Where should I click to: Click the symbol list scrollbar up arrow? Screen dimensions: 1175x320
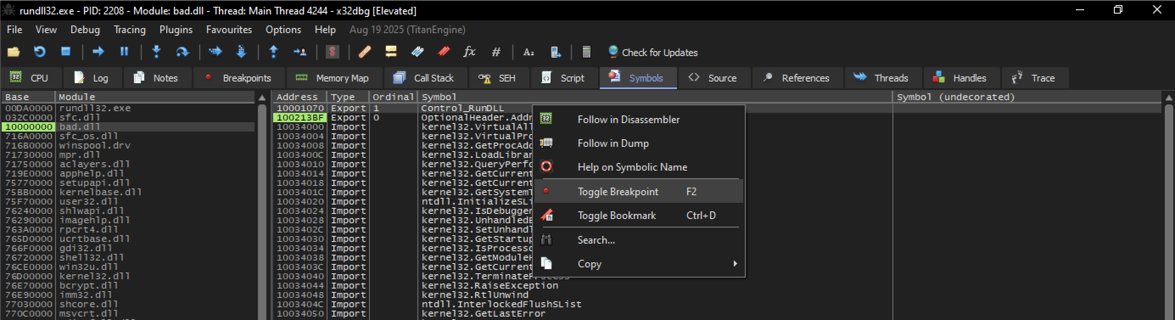pos(1169,98)
